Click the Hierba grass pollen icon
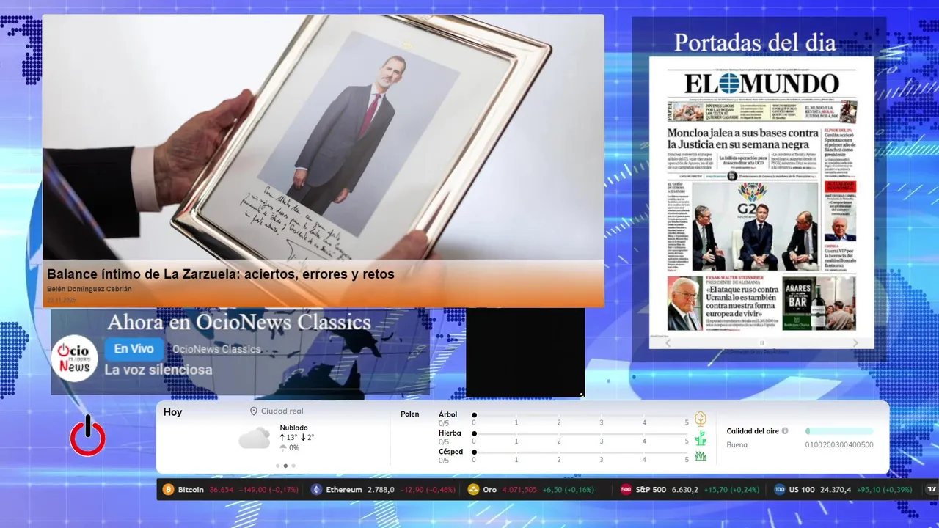Viewport: 939px width, 528px height. pos(701,438)
